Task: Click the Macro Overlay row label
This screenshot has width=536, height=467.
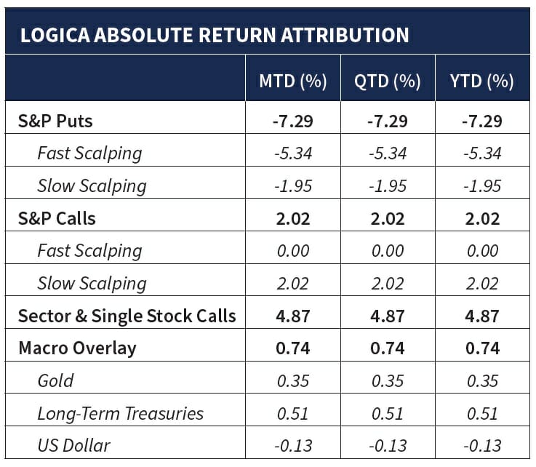Action: tap(77, 348)
